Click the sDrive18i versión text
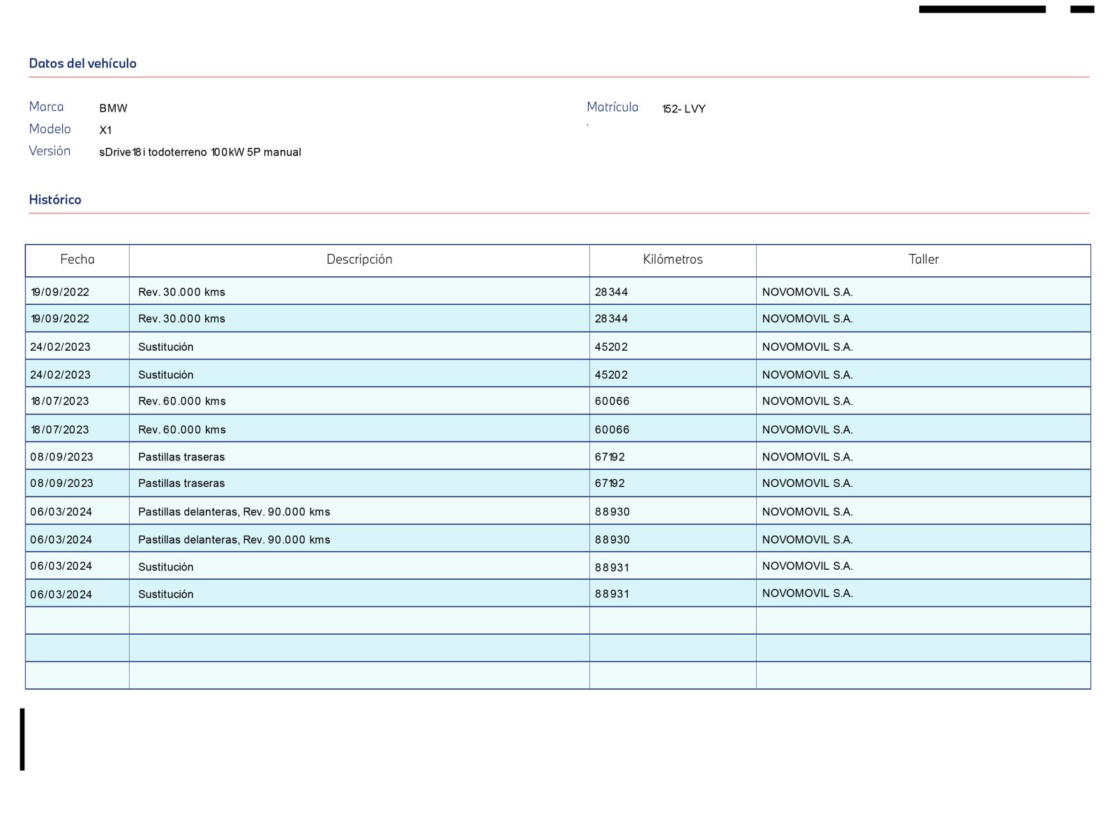 (200, 152)
